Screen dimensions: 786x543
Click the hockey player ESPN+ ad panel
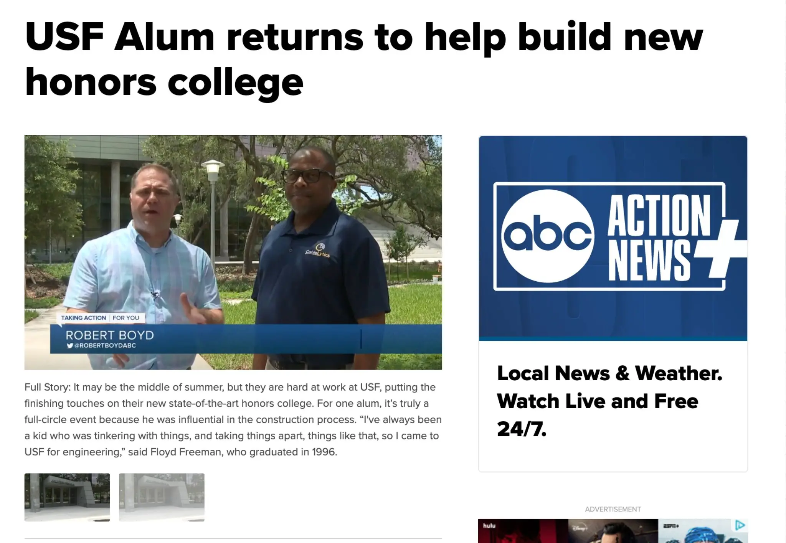pyautogui.click(x=703, y=531)
